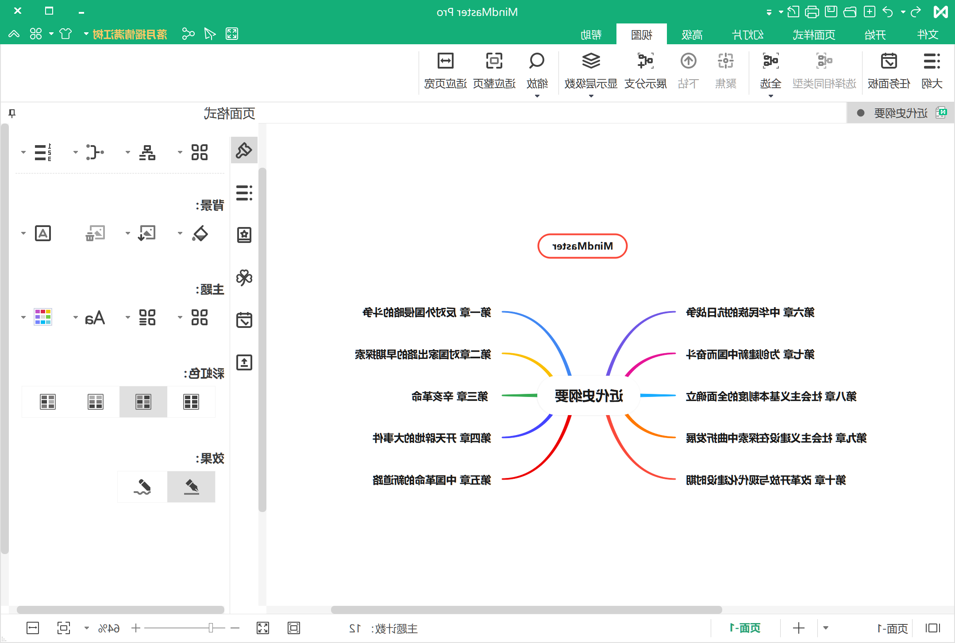955x643 pixels.
Task: Select the 近代史纲要 document tab
Action: click(x=900, y=113)
